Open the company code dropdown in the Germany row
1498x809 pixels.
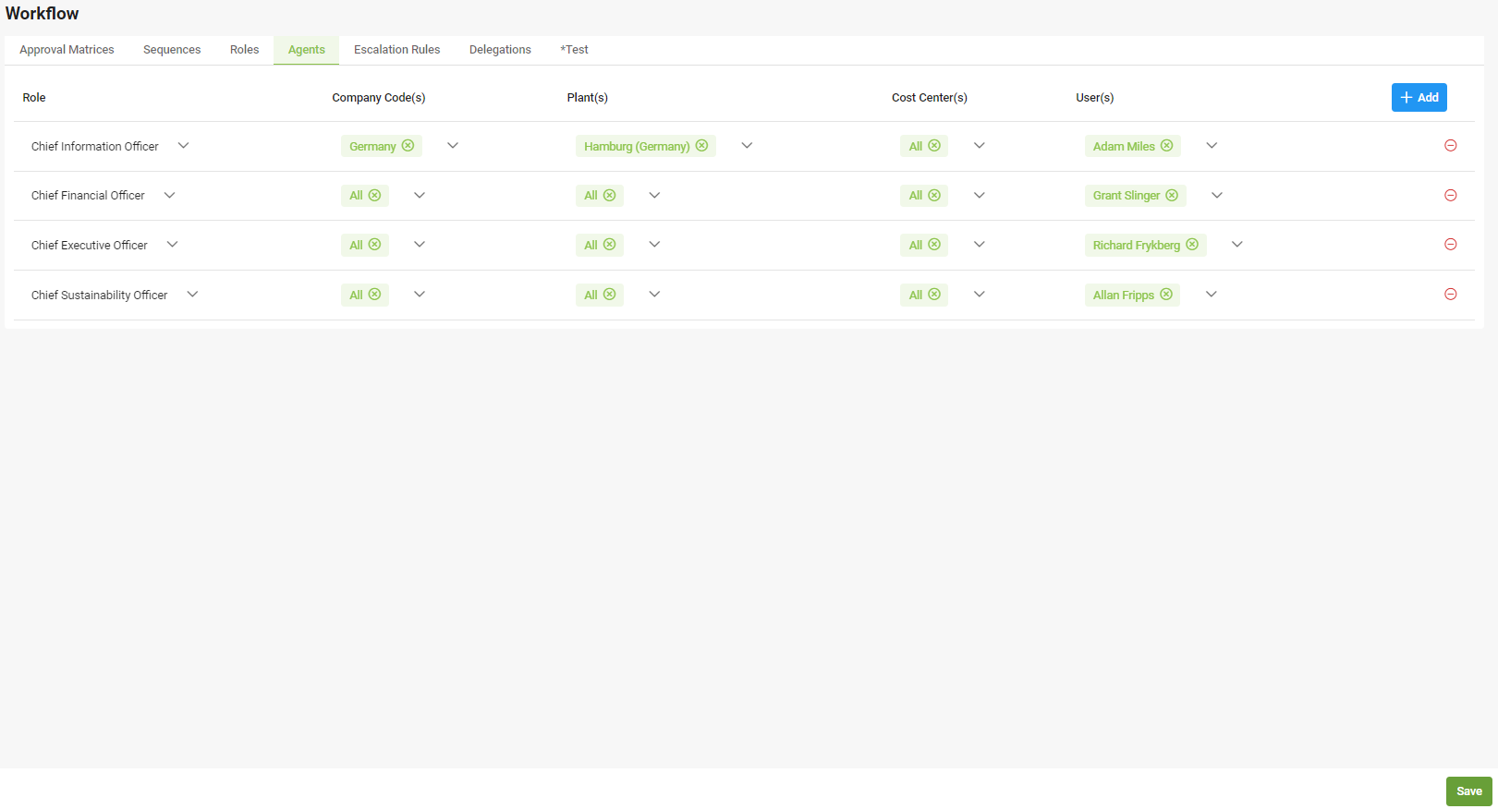[x=453, y=146]
